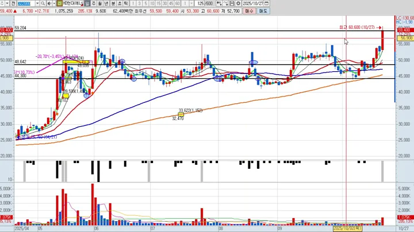Click the magnifier stock search icon
This screenshot has height=232, width=414.
(x=43, y=3)
